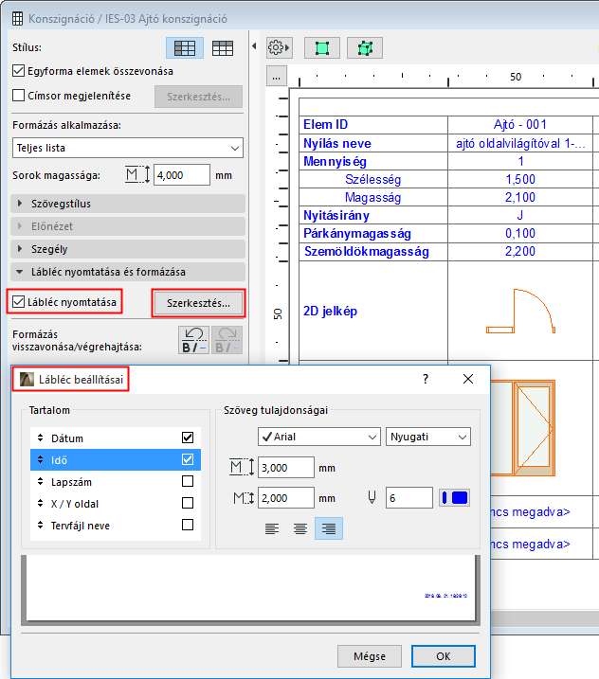The width and height of the screenshot is (599, 679).
Task: Expand the Szövegstílus section
Action: 128,204
